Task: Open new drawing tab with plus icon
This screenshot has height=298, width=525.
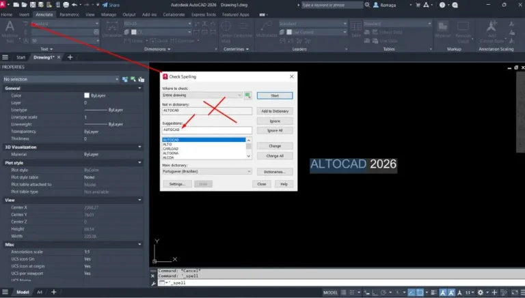Action: pyautogui.click(x=70, y=57)
